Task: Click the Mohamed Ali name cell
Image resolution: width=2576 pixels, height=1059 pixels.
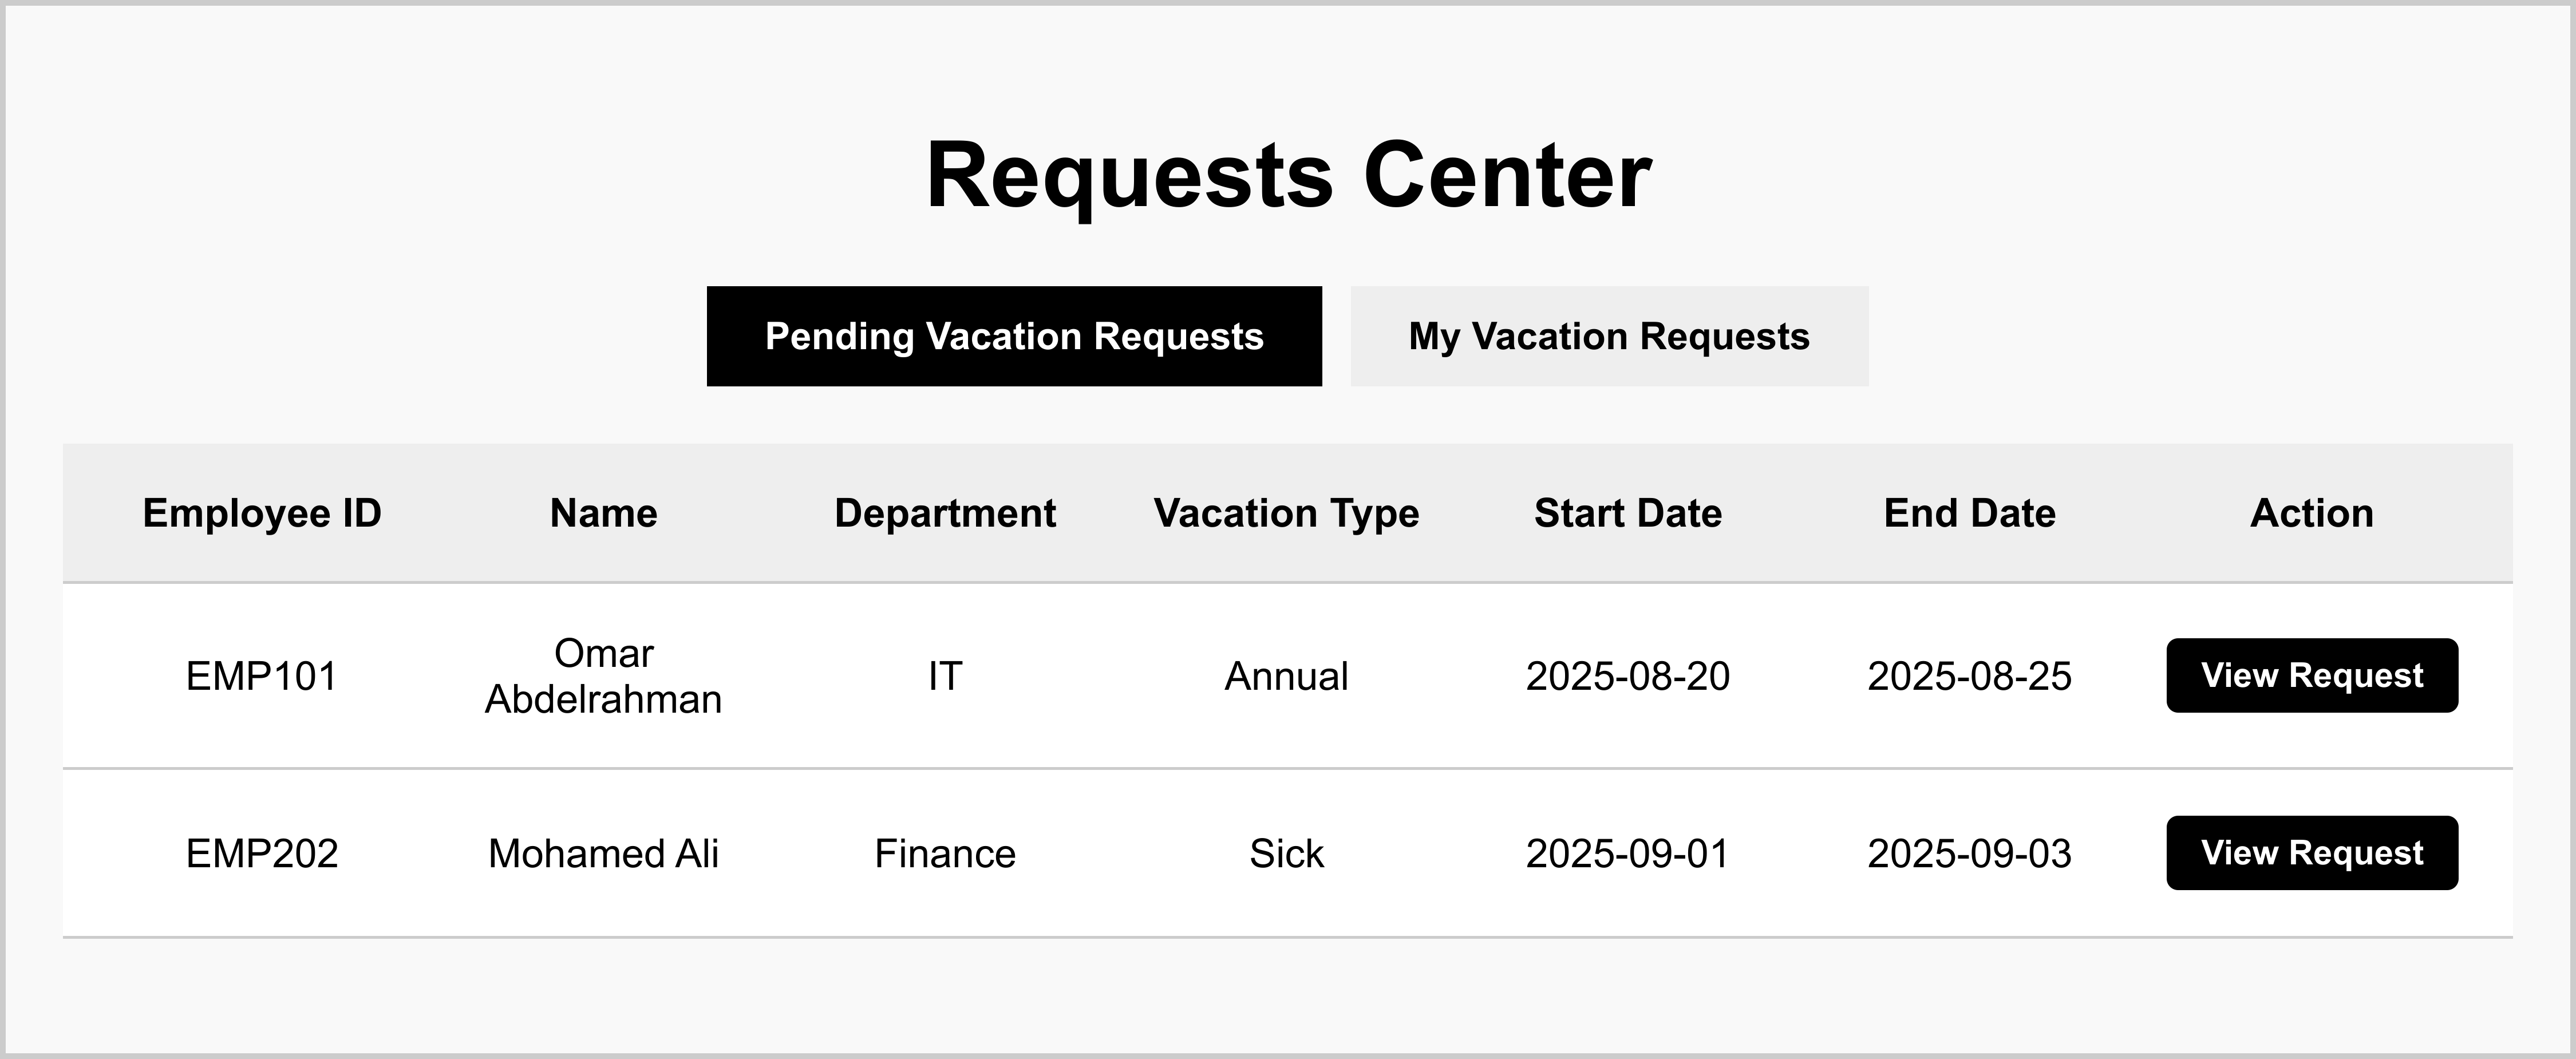Action: (x=603, y=853)
